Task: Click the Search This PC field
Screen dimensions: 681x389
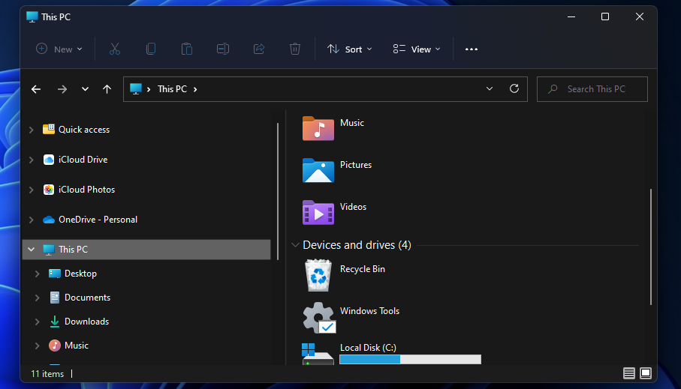Action: [x=595, y=89]
